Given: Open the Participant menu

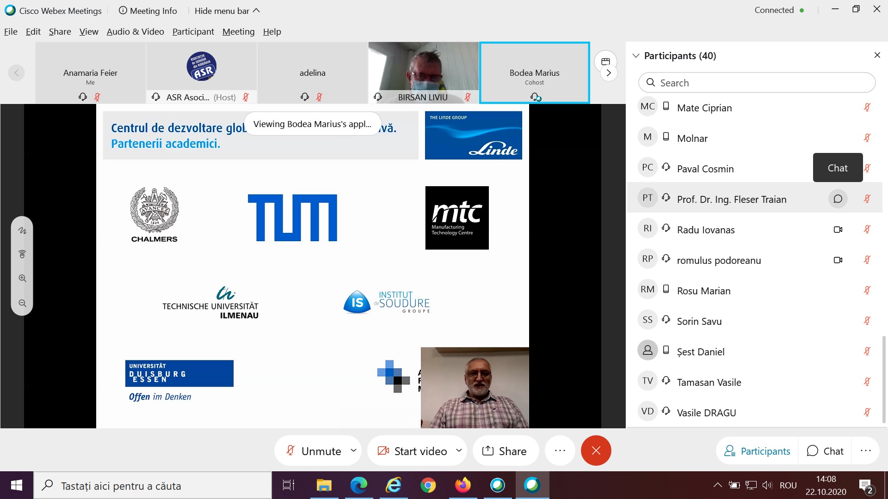Looking at the screenshot, I should point(193,31).
